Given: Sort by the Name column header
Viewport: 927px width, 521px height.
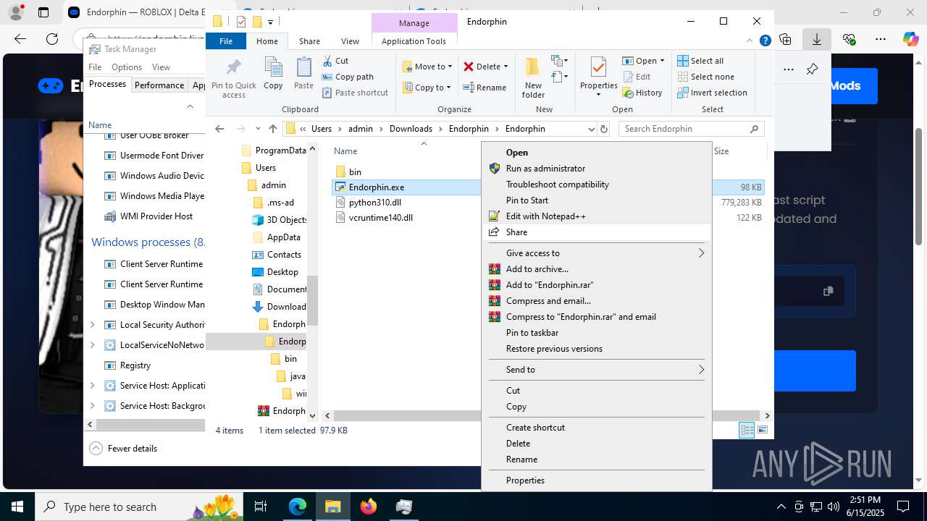Looking at the screenshot, I should 345,151.
